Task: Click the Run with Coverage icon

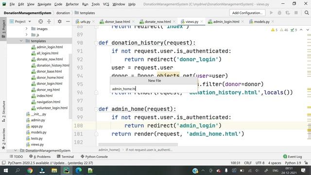Action: pos(288,13)
